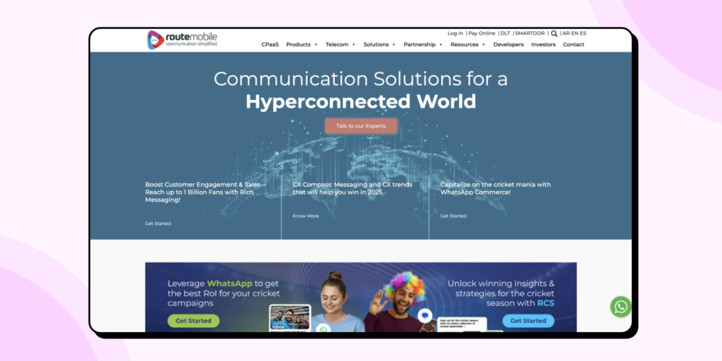Click the Log in link
Viewport: 722px width, 361px height.
455,34
